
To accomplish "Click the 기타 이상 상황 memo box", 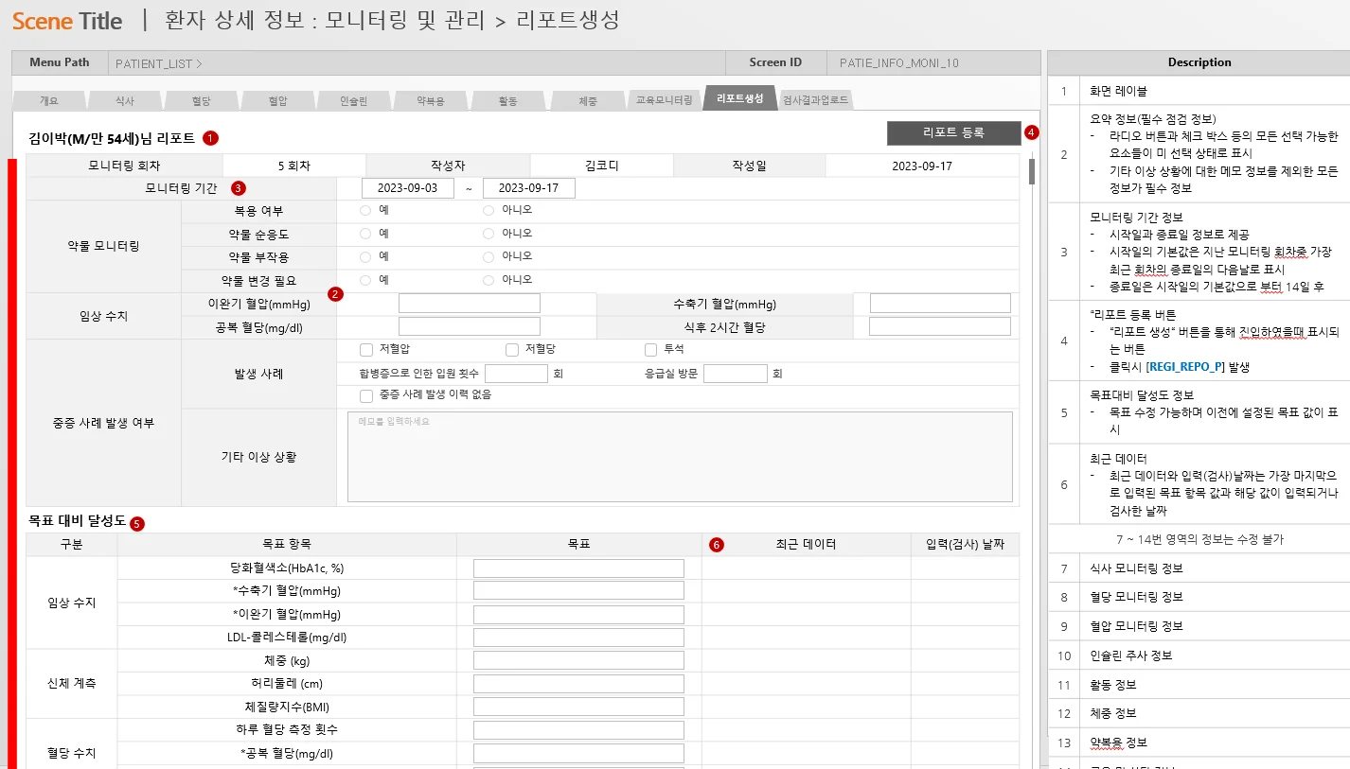I will 680,457.
